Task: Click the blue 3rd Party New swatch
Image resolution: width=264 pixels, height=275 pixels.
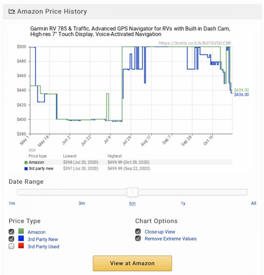Action: coord(21,239)
